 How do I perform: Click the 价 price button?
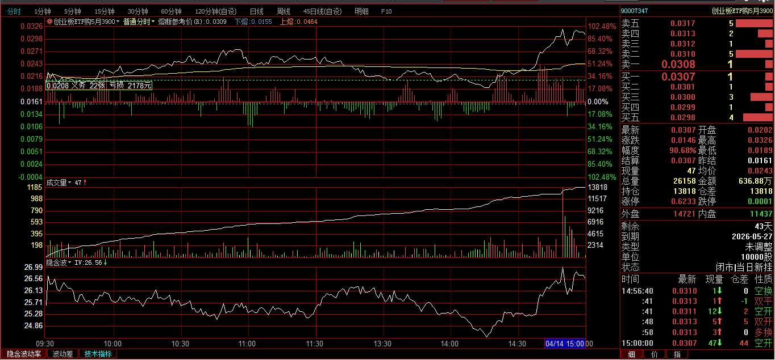pyautogui.click(x=654, y=354)
